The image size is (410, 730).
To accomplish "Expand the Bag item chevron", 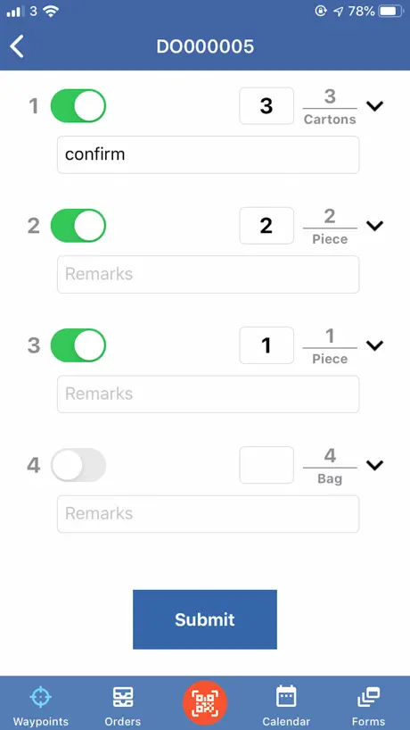I will [374, 466].
